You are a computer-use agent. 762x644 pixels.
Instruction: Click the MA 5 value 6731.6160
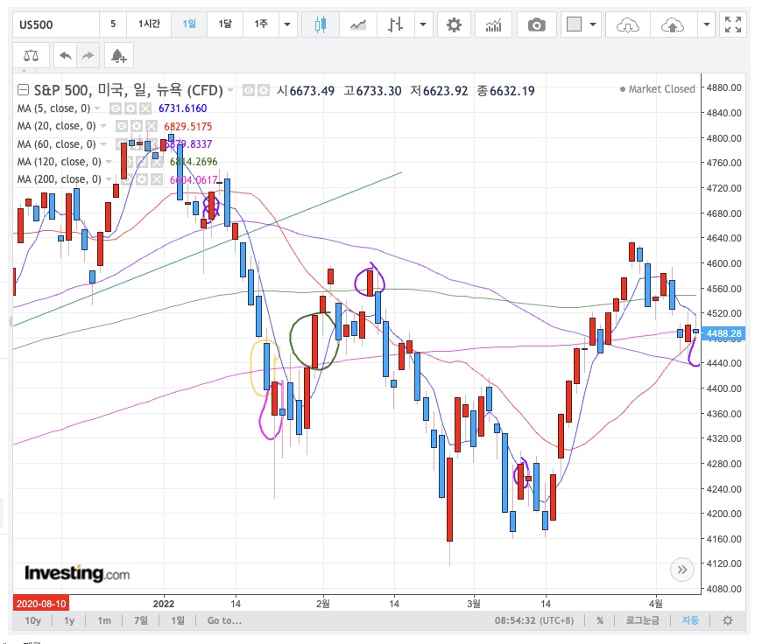pyautogui.click(x=183, y=108)
